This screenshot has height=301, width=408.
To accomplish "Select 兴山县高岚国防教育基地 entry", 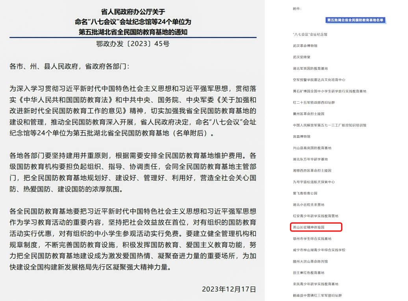I will [x=312, y=148].
